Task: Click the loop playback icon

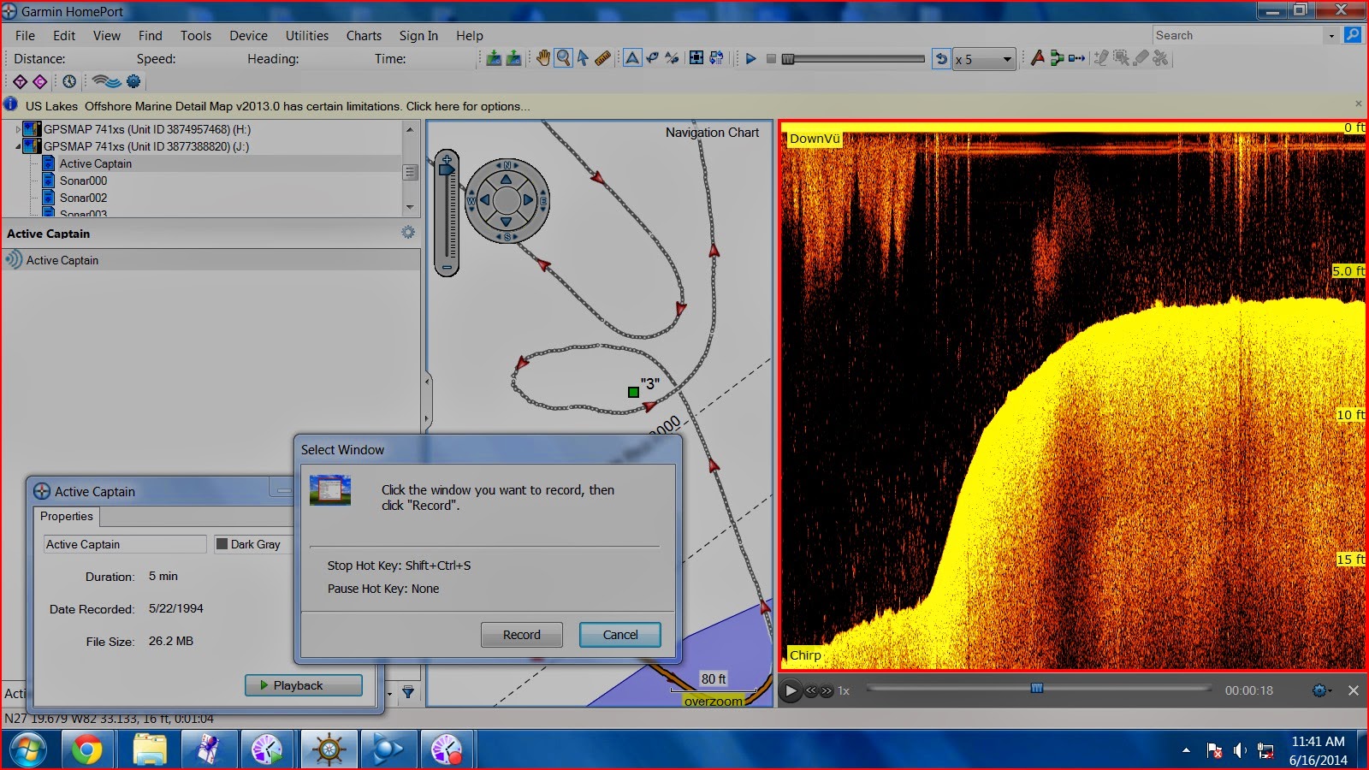Action: coord(941,59)
